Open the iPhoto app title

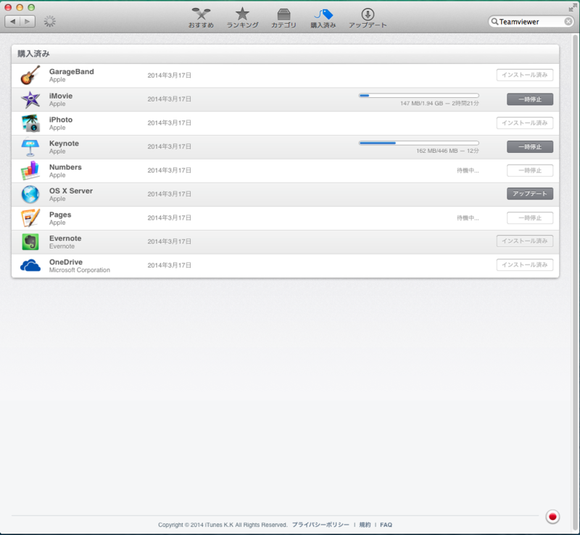61,120
